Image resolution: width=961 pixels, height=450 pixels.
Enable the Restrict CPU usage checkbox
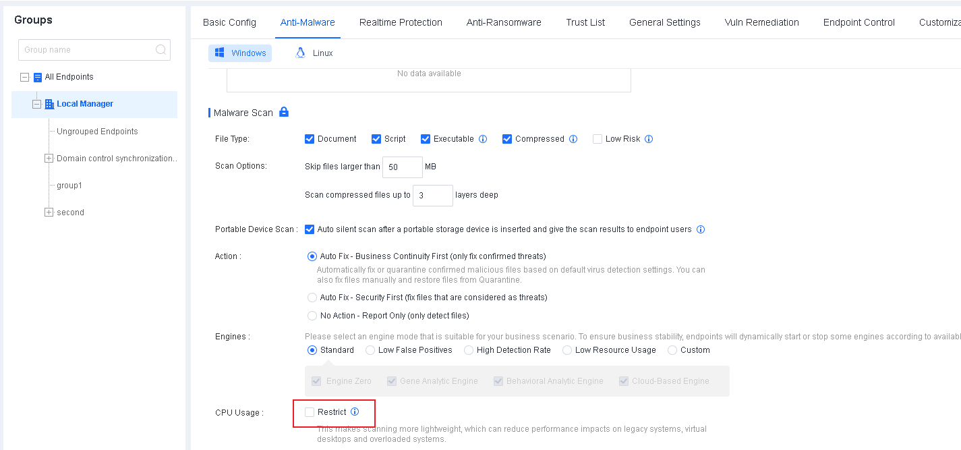tap(310, 412)
